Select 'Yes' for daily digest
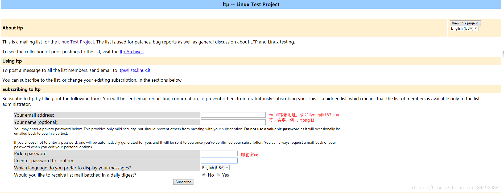Viewport: 504px width, 193px height. (x=218, y=175)
